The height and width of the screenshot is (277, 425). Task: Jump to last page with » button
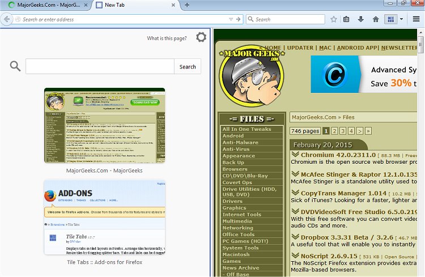(368, 131)
